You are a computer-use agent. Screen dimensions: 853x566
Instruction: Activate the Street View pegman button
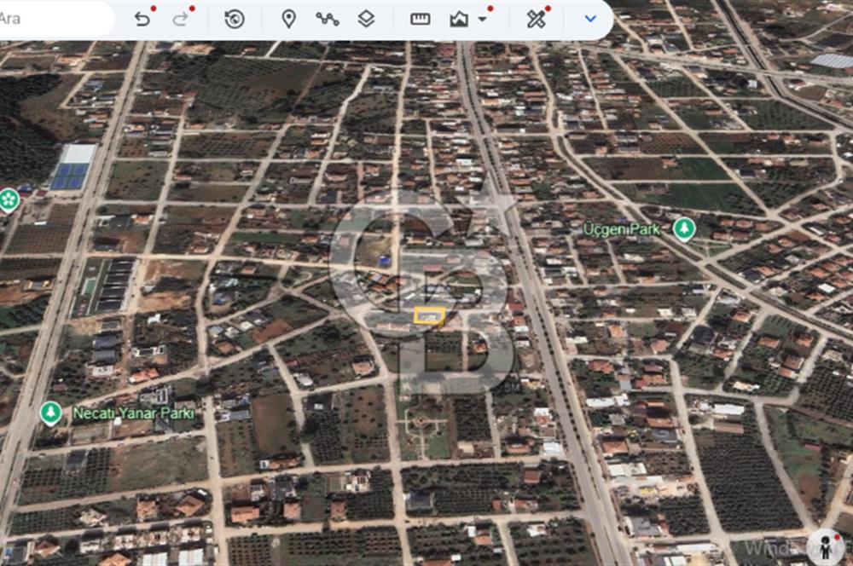[x=825, y=546]
